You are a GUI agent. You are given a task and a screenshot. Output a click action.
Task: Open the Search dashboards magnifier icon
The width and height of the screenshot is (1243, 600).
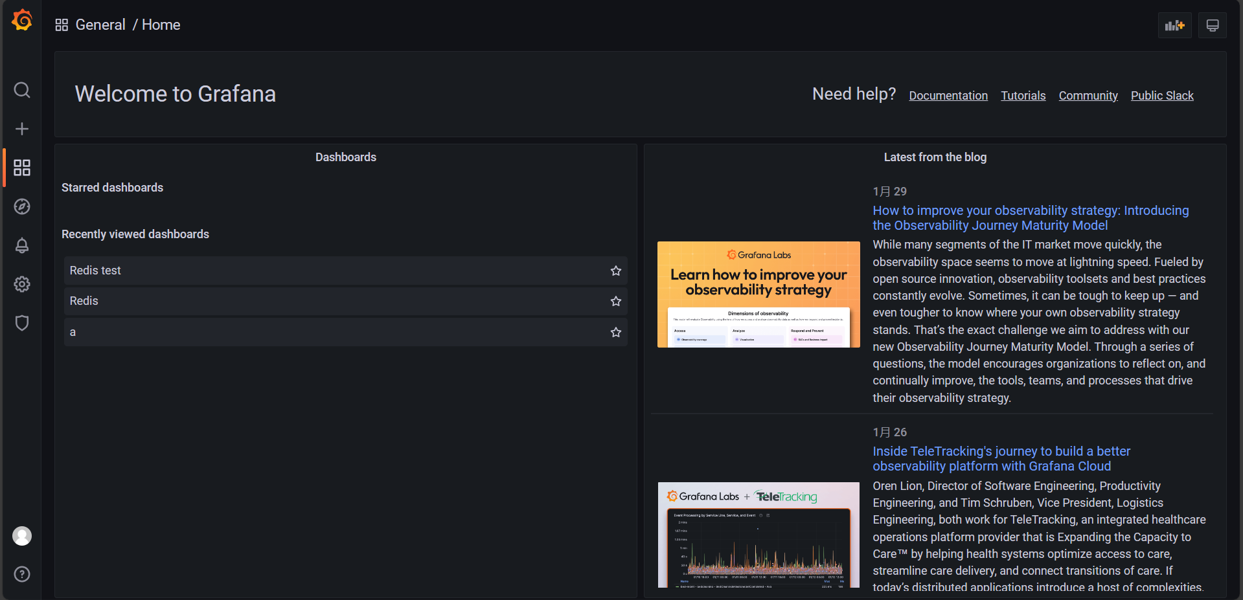(x=22, y=90)
